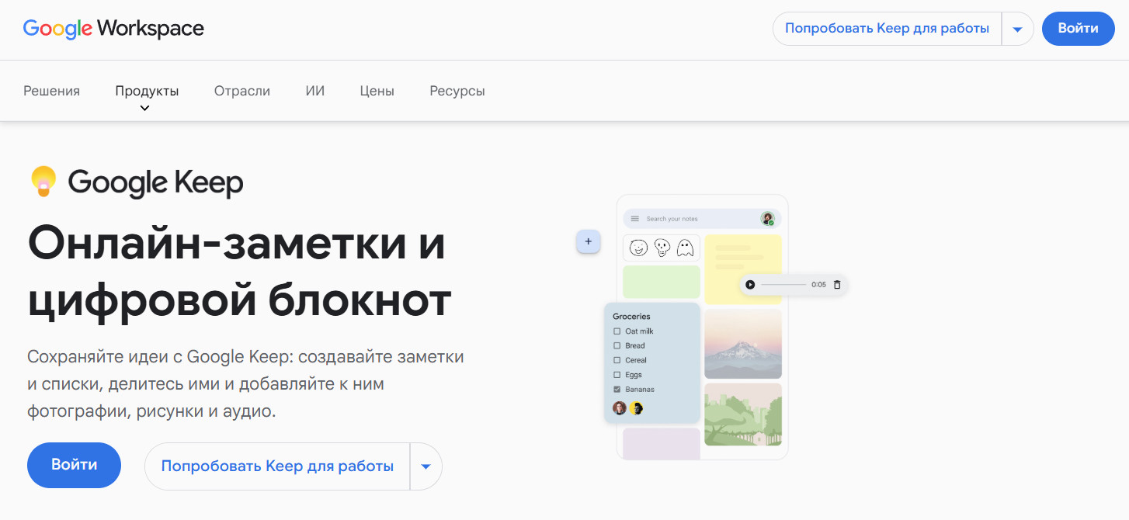
Task: Open the Ресурсы menu
Action: (x=457, y=91)
